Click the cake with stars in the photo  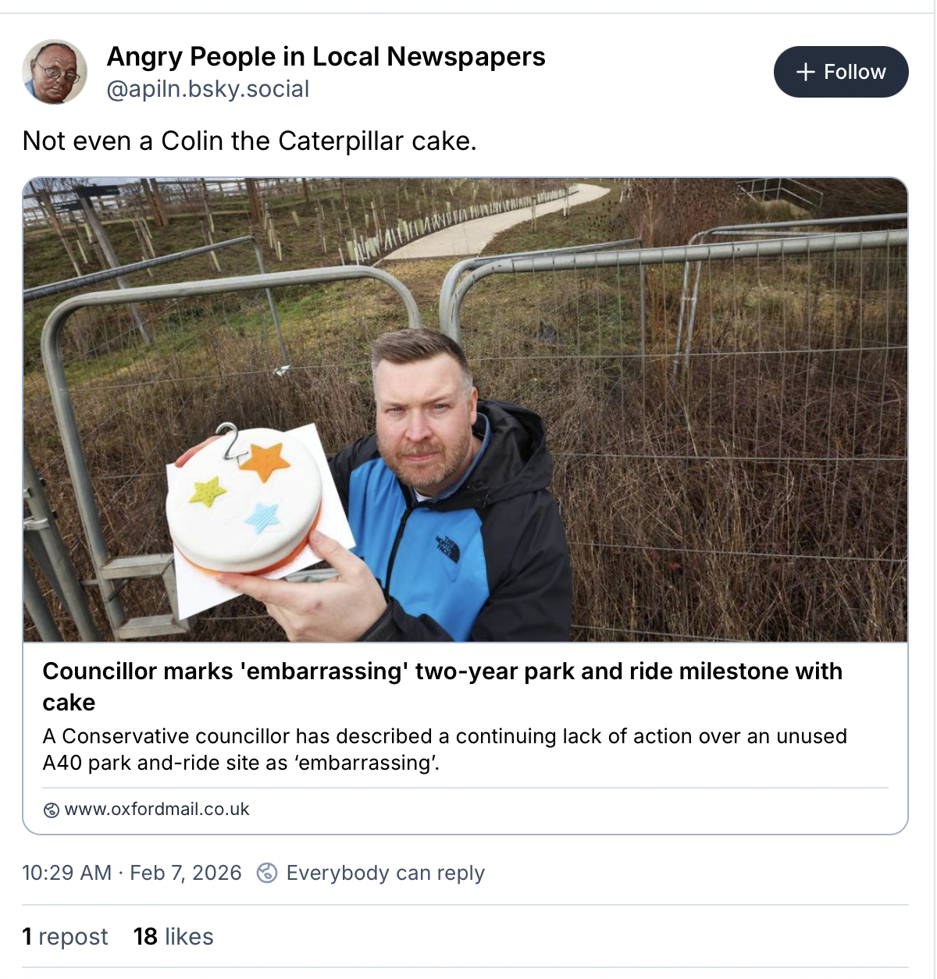point(244,500)
